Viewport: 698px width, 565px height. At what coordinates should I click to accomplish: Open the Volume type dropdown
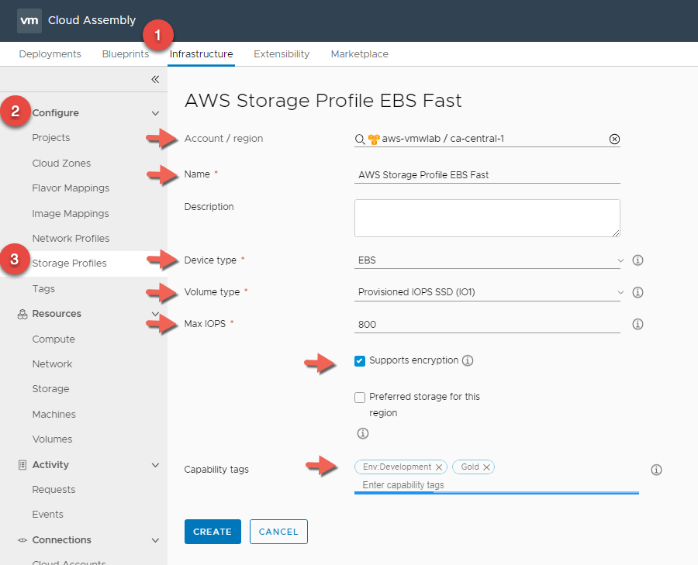pos(487,292)
